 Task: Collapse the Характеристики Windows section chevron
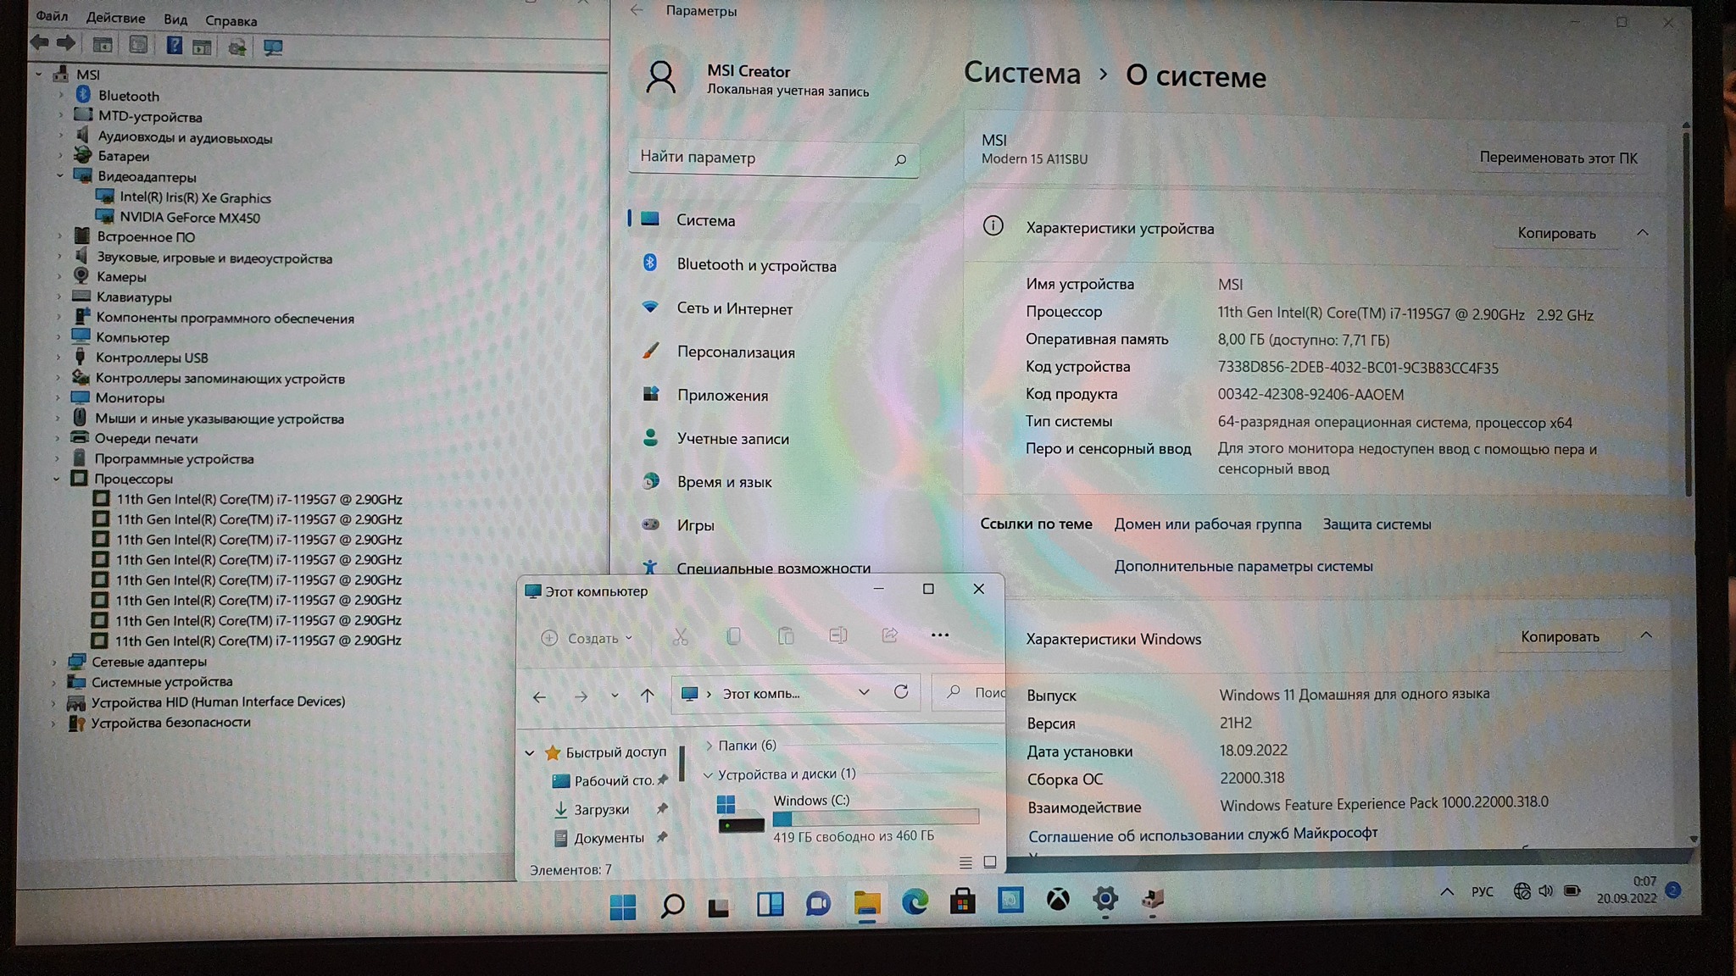click(1645, 635)
